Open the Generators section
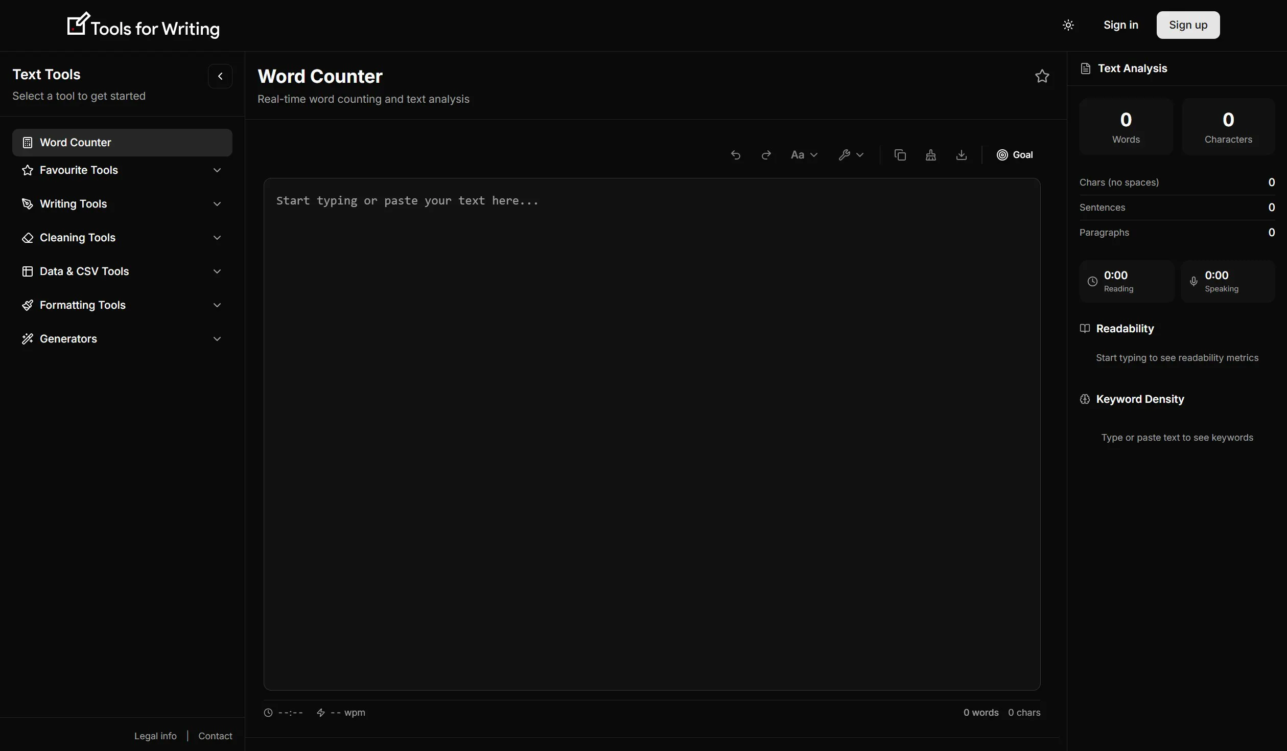 [122, 339]
